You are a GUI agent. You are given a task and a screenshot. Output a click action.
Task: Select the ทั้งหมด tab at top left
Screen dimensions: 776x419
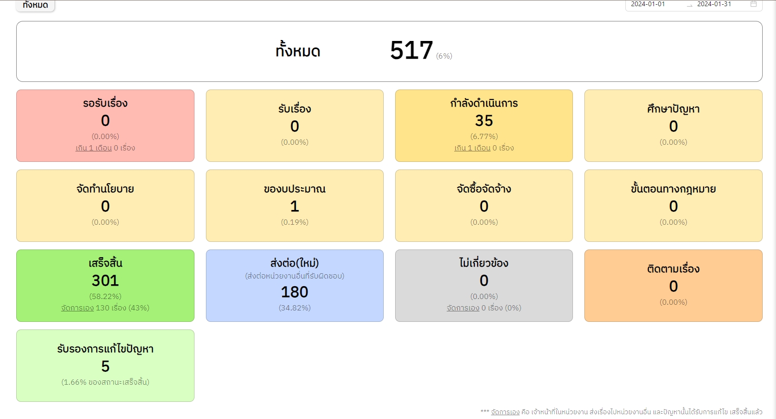click(35, 5)
